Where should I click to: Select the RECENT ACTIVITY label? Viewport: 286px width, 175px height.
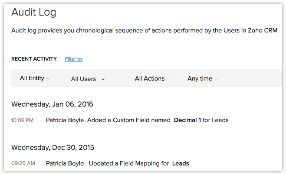click(x=34, y=59)
